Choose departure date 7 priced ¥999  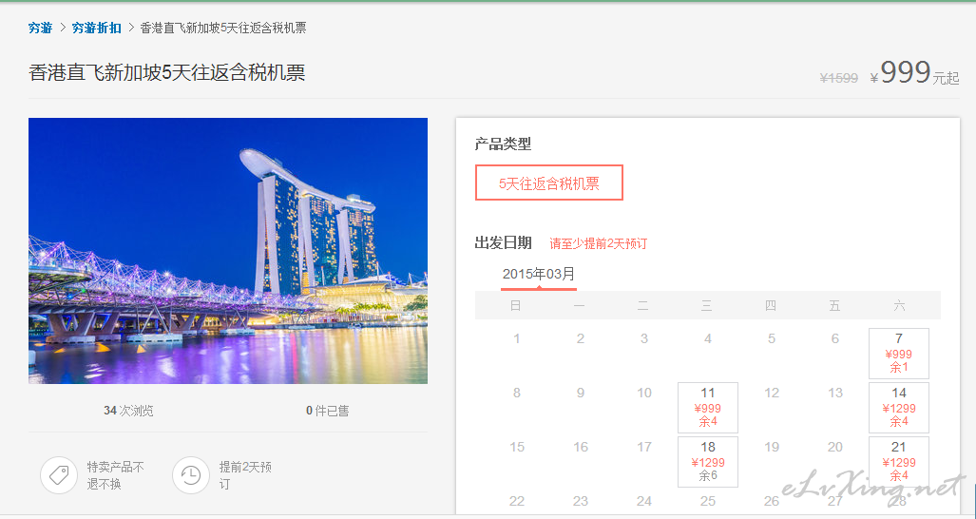[x=899, y=354]
